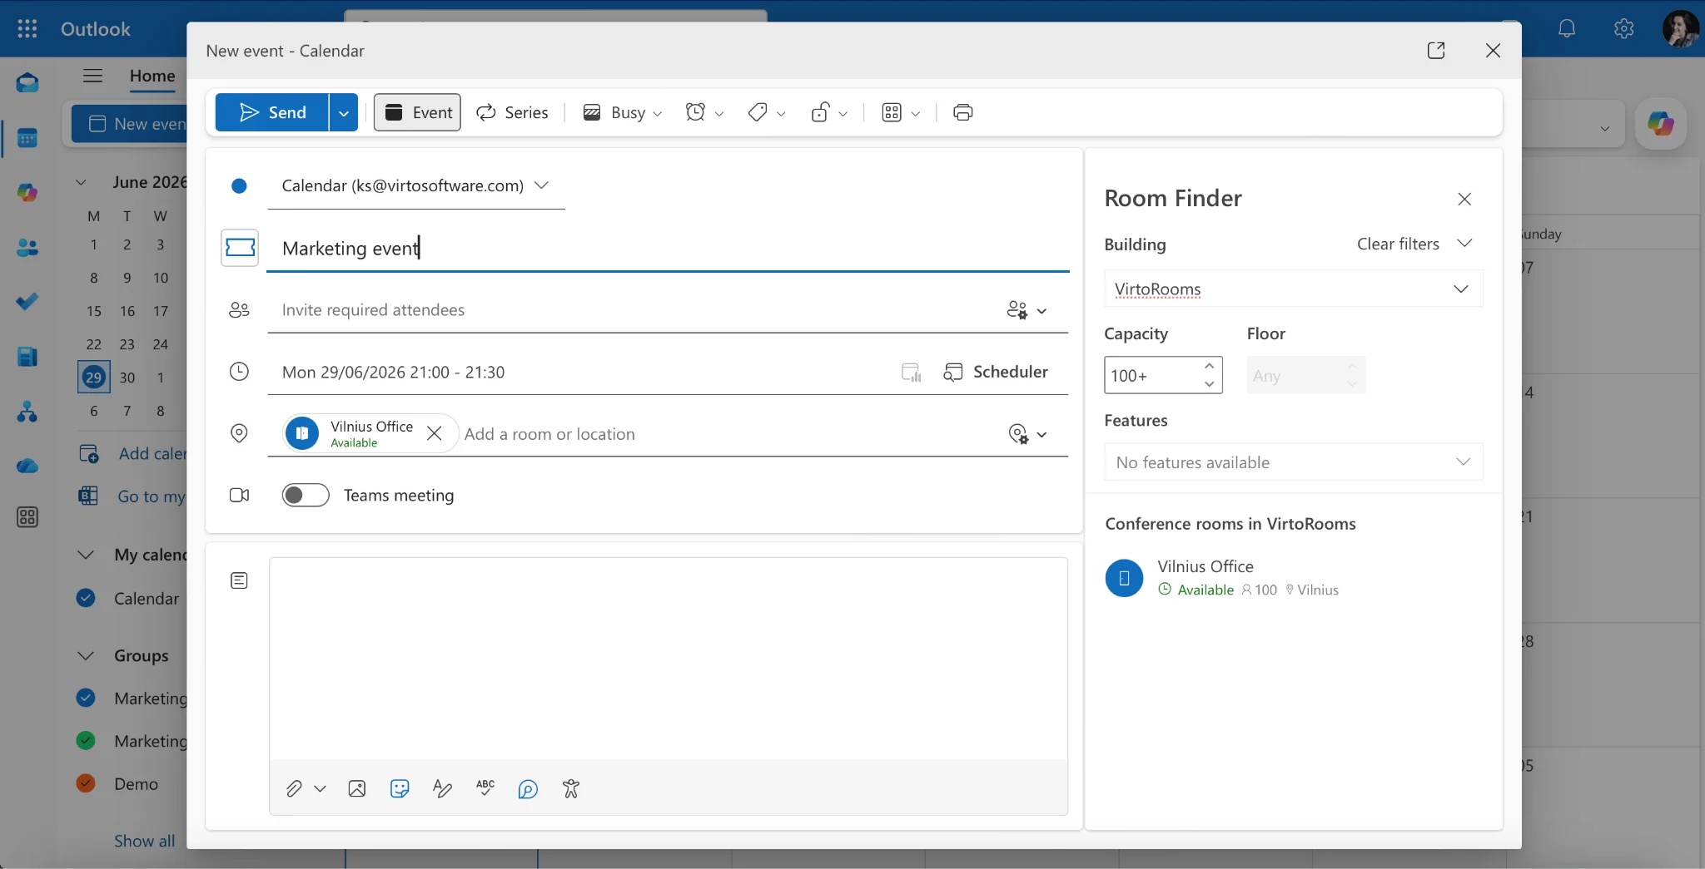Screen dimensions: 1705x869
Task: Open the categorize tag option
Action: (766, 112)
